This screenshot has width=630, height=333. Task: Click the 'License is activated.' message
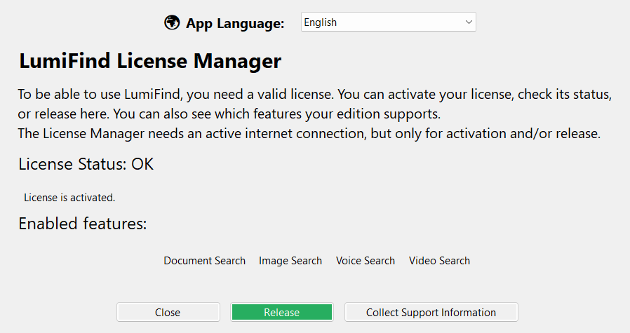[x=69, y=198]
